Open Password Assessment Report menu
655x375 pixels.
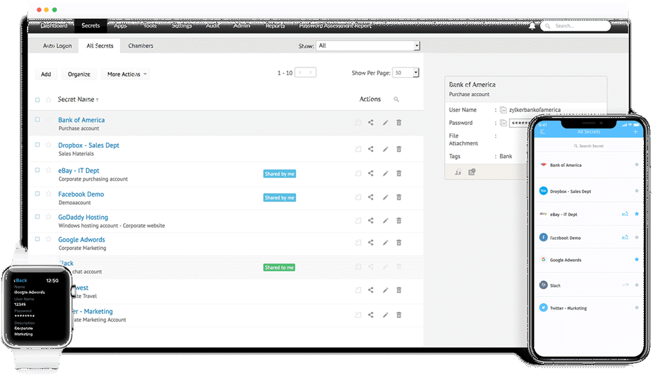pos(335,26)
